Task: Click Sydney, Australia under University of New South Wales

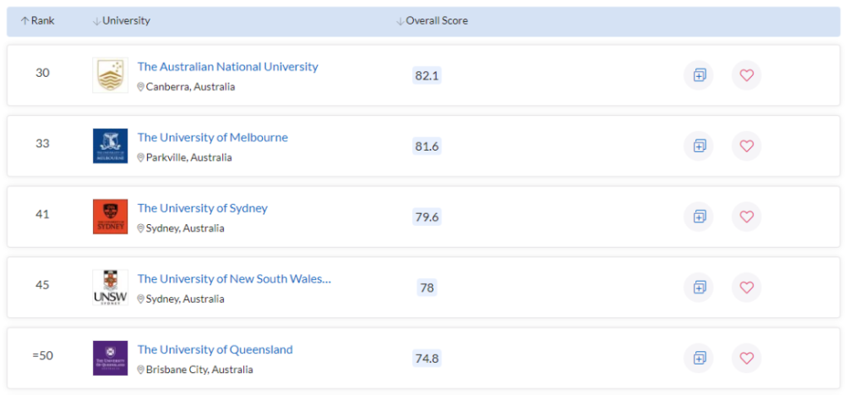Action: click(185, 299)
